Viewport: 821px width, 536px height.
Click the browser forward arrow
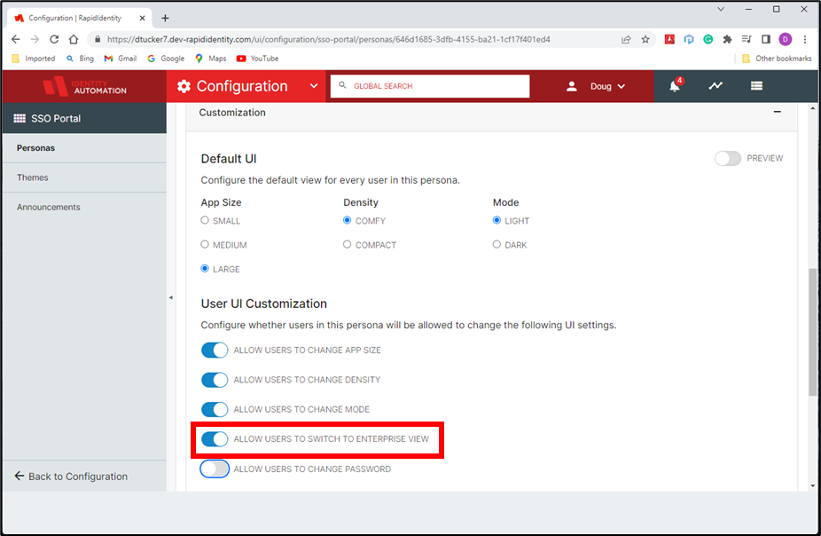click(35, 39)
